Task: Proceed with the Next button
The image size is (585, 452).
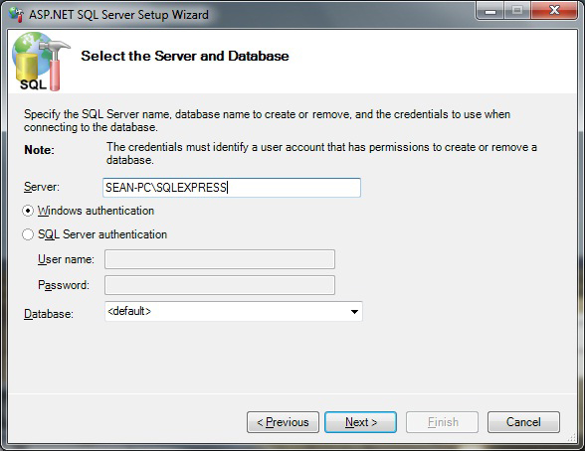Action: click(360, 422)
